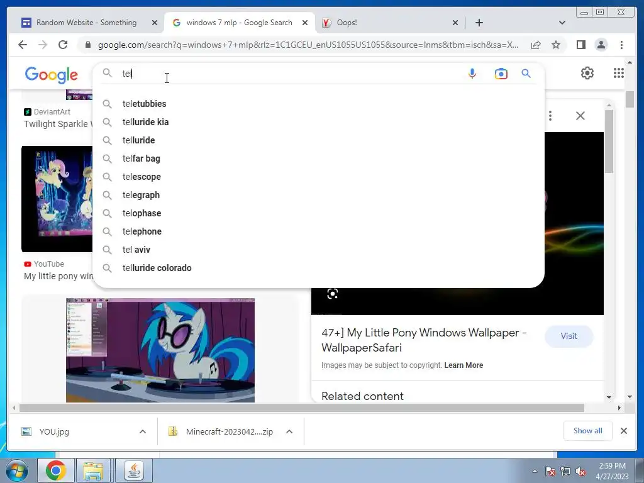
Task: Open a new browser tab
Action: click(479, 23)
